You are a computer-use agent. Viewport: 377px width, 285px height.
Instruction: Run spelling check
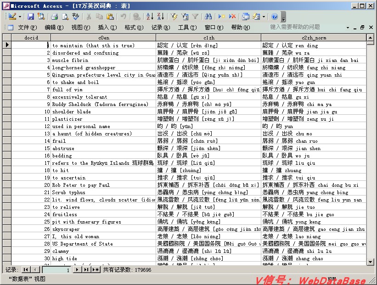(x=75, y=17)
